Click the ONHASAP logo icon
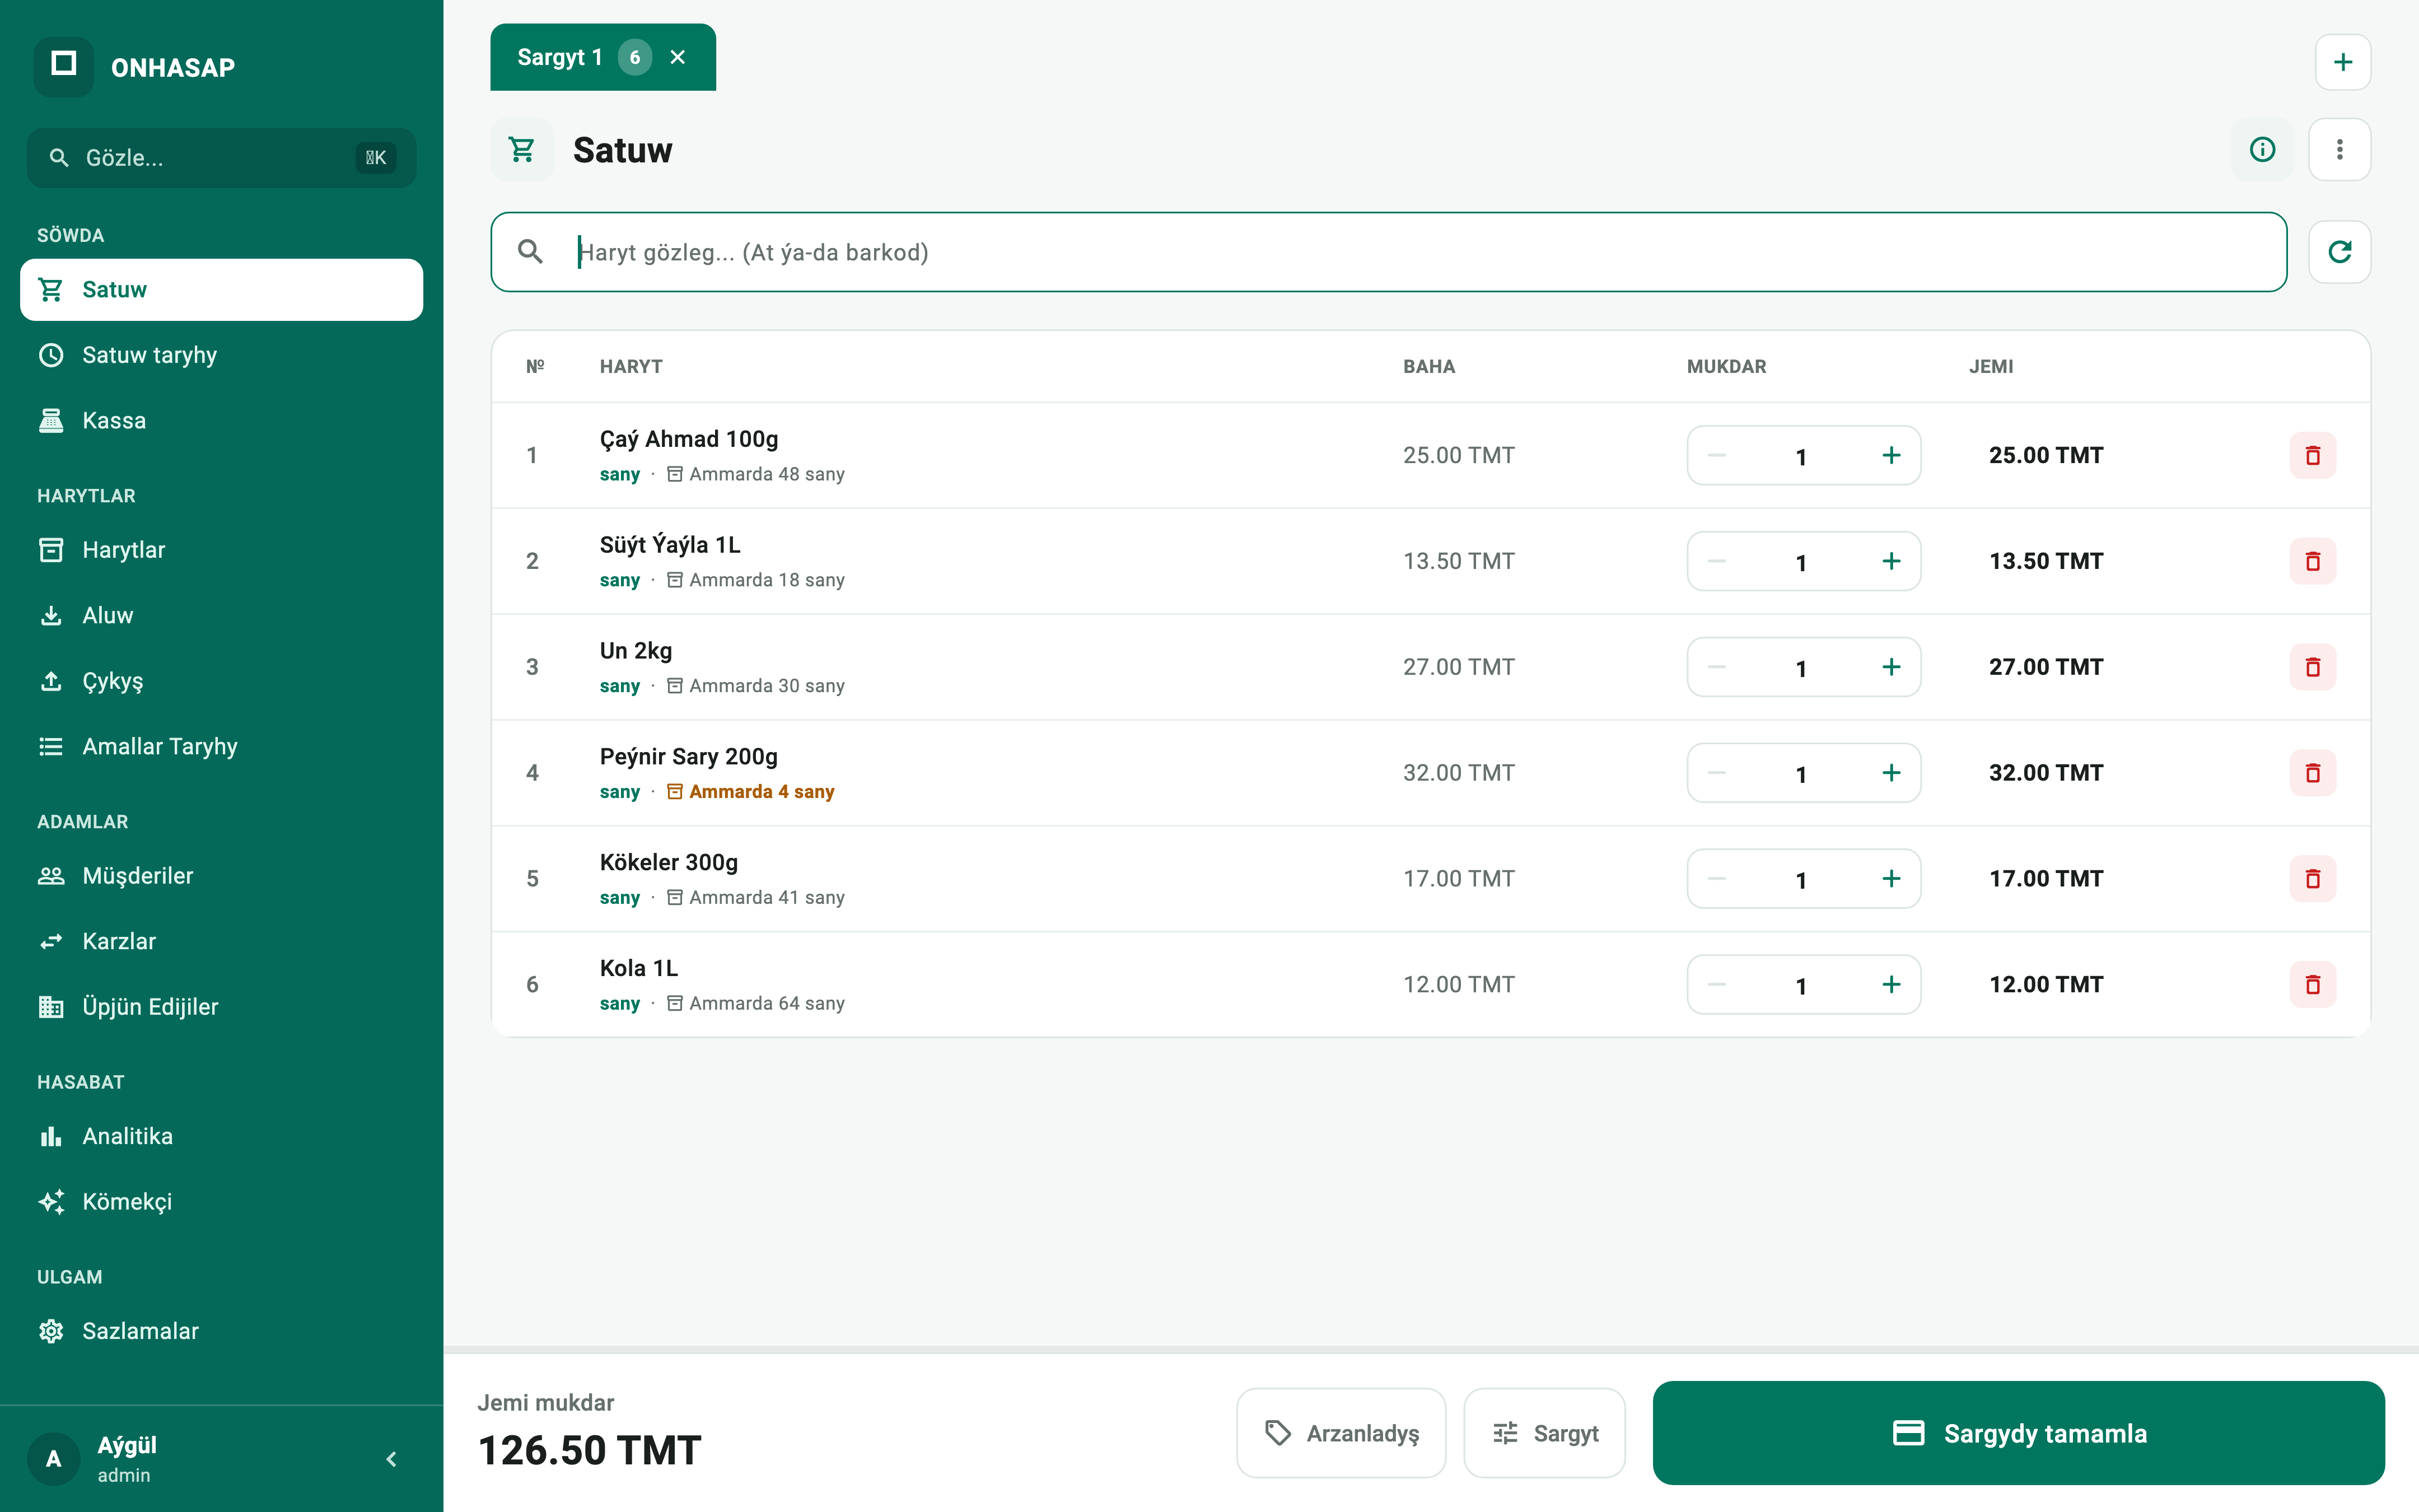Viewport: 2419px width, 1512px height. pos(64,67)
